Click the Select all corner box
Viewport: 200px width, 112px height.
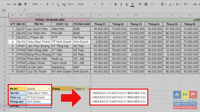tap(4, 15)
